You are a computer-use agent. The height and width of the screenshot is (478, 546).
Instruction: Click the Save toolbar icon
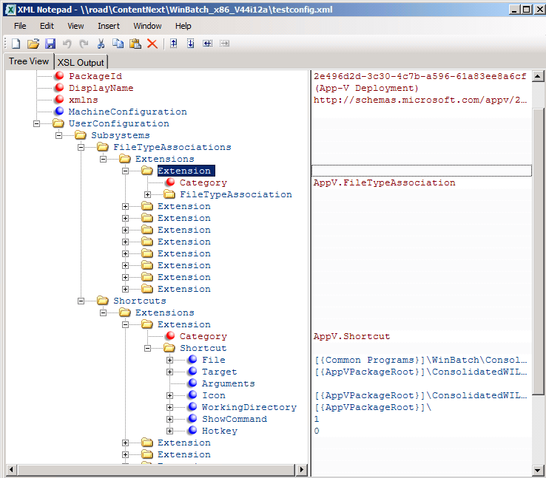50,44
